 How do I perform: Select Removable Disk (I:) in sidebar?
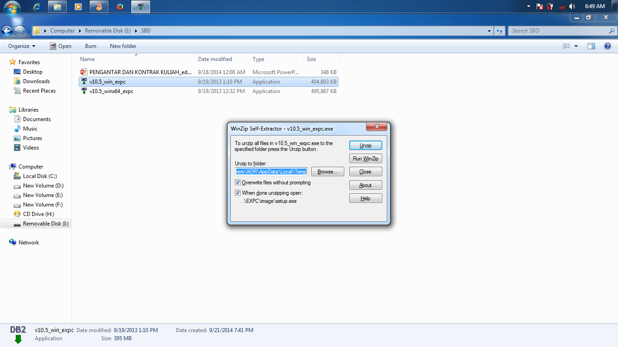36,224
